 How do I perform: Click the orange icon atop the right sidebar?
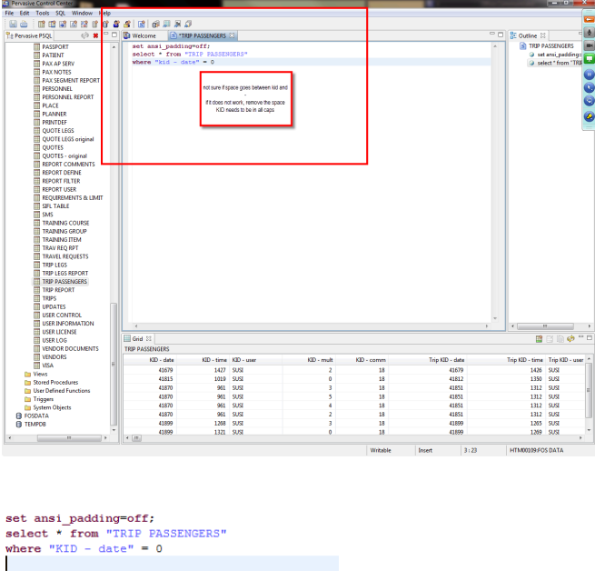pyautogui.click(x=589, y=19)
